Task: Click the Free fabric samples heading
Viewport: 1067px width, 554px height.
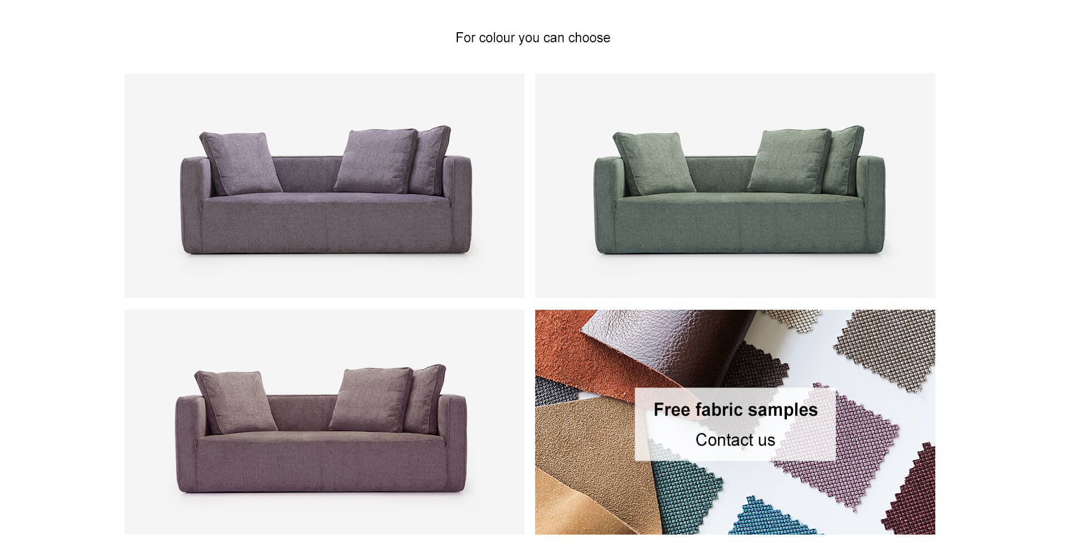Action: pos(735,410)
